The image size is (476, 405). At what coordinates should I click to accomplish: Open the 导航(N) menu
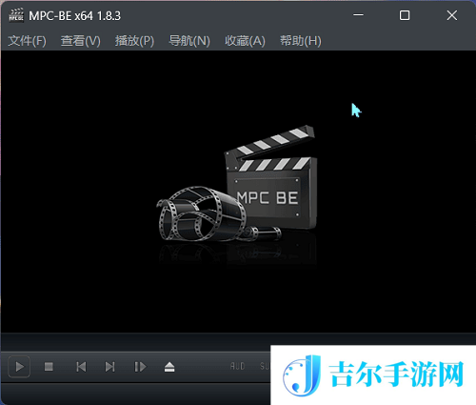coord(189,41)
